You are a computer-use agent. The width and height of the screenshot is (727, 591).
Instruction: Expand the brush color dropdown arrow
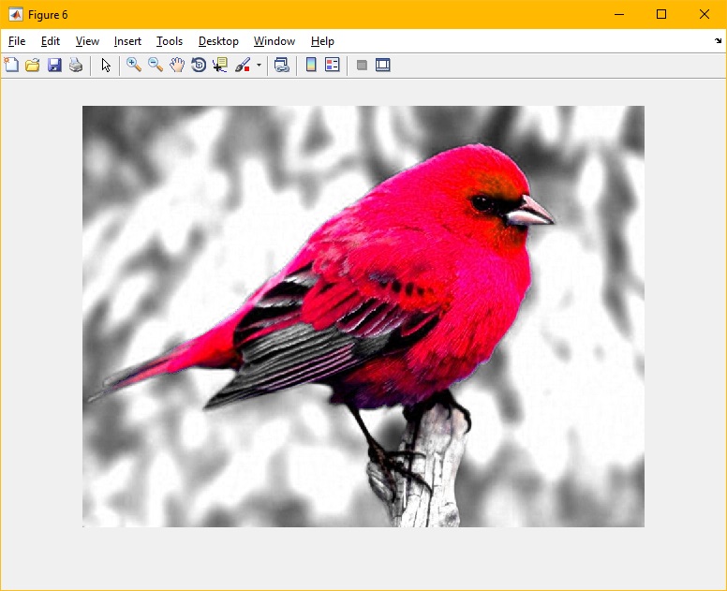[259, 66]
